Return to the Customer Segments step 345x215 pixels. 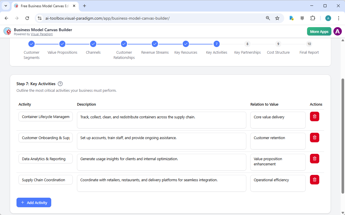32,44
